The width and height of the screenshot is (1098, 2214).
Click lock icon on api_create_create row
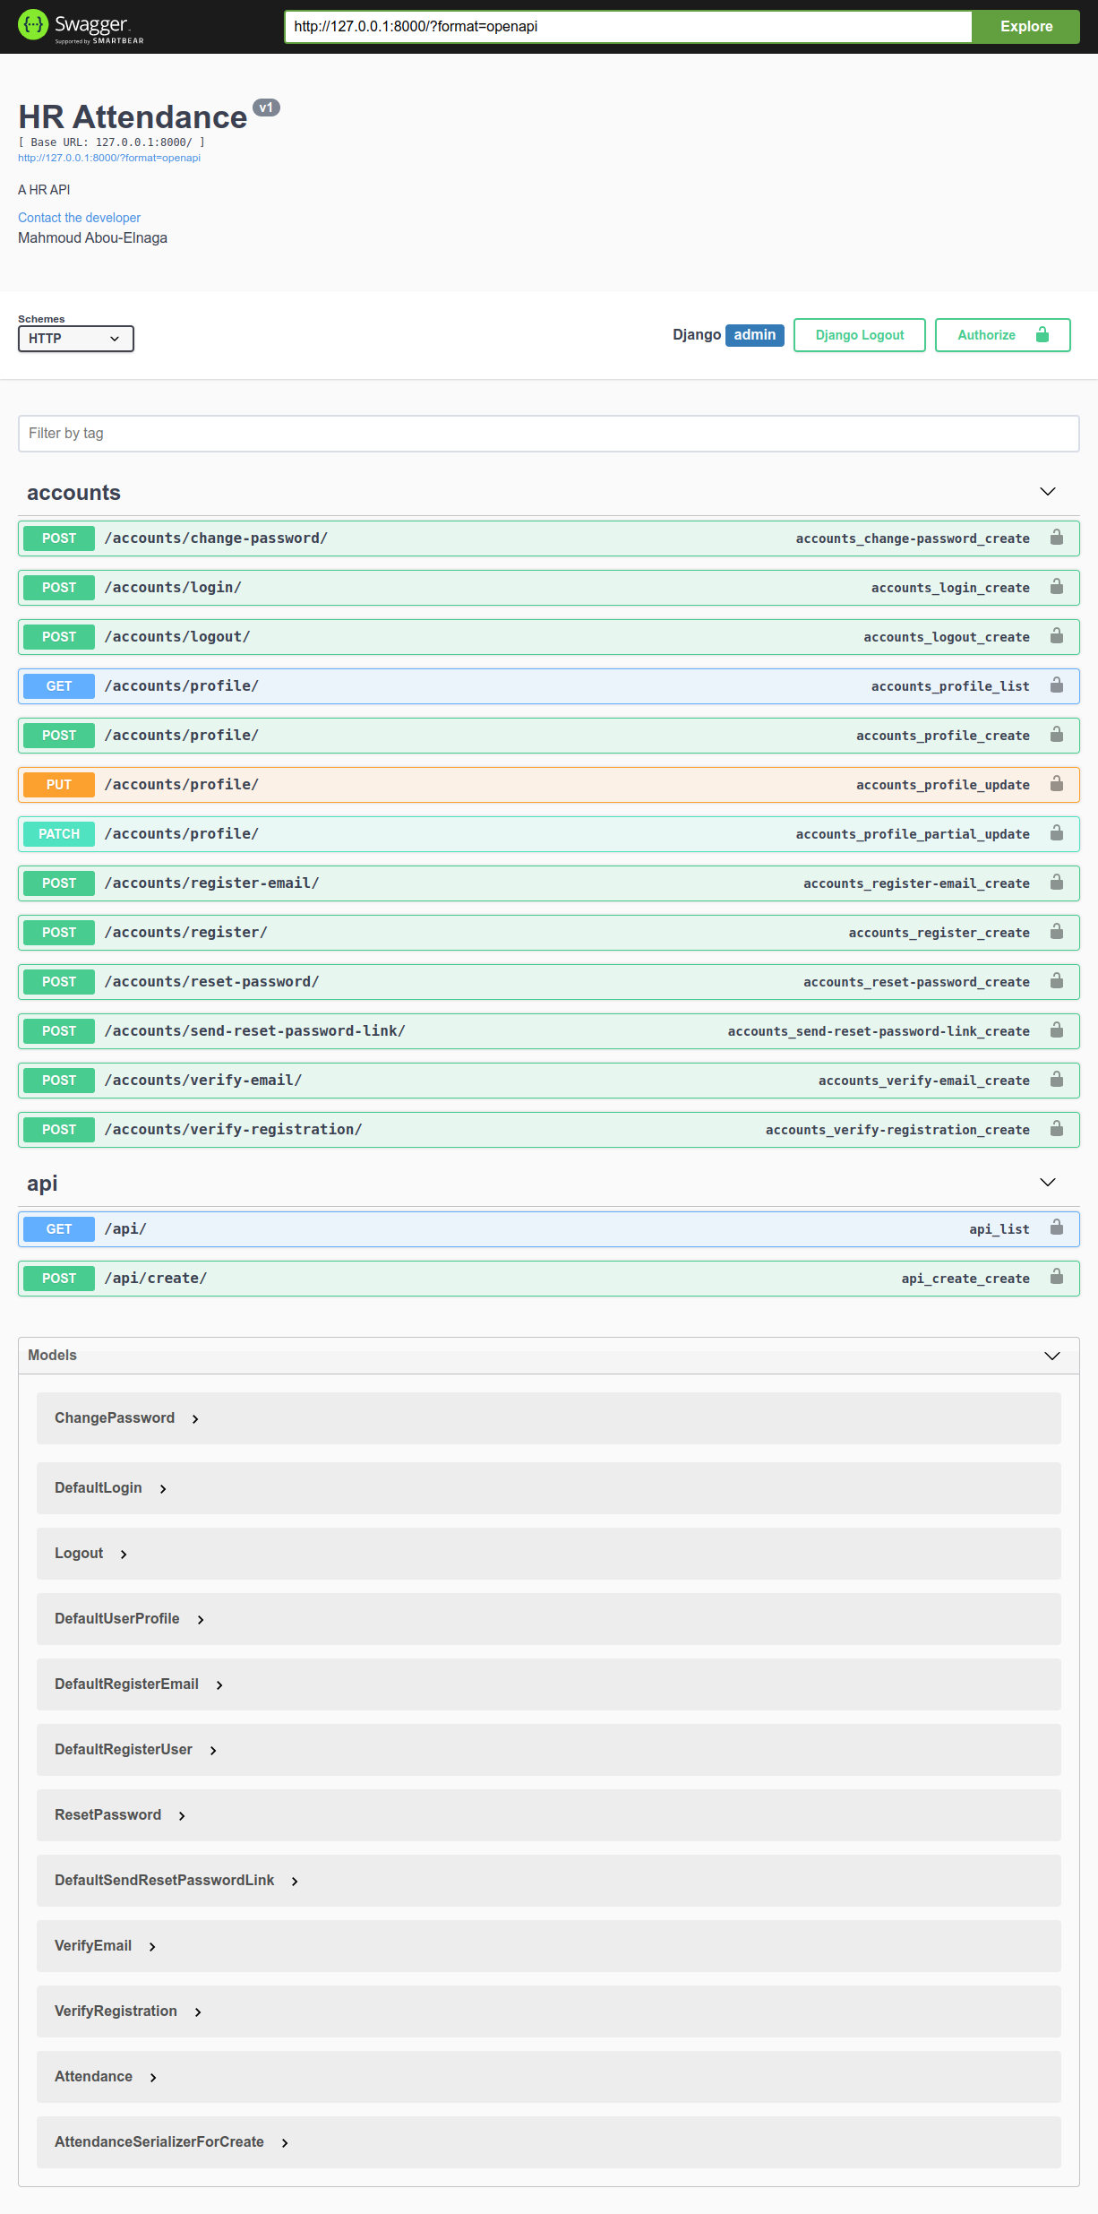1057,1278
